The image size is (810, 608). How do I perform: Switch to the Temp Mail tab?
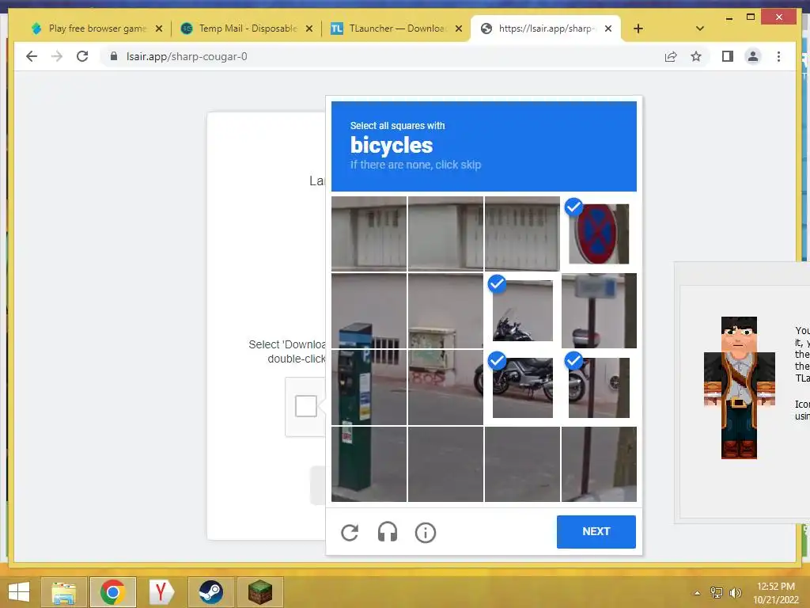coord(247,28)
